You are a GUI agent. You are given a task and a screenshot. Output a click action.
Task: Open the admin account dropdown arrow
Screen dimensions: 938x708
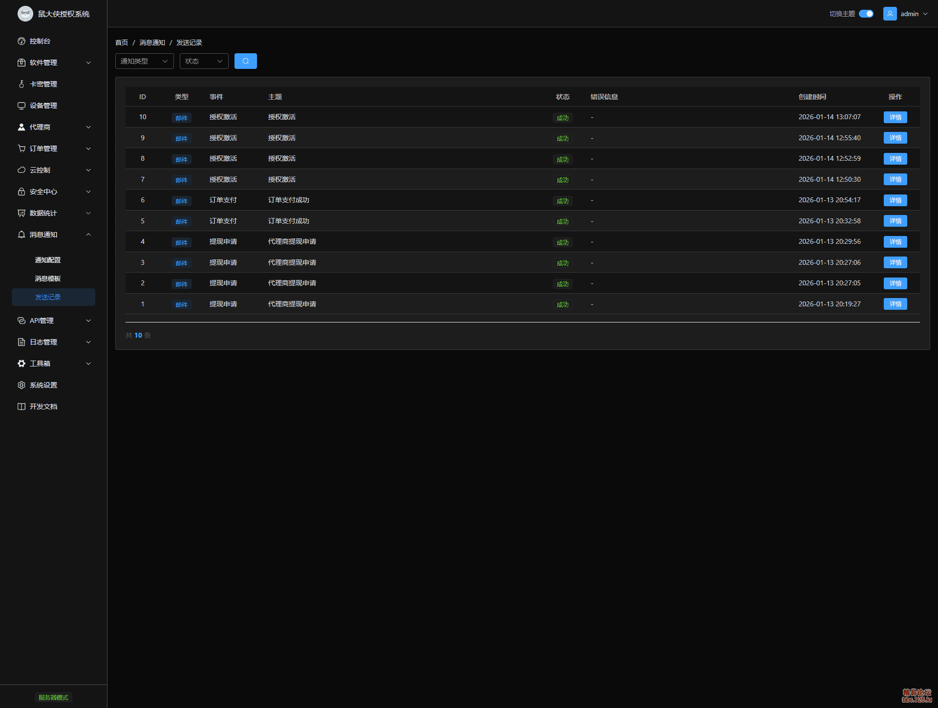[925, 14]
